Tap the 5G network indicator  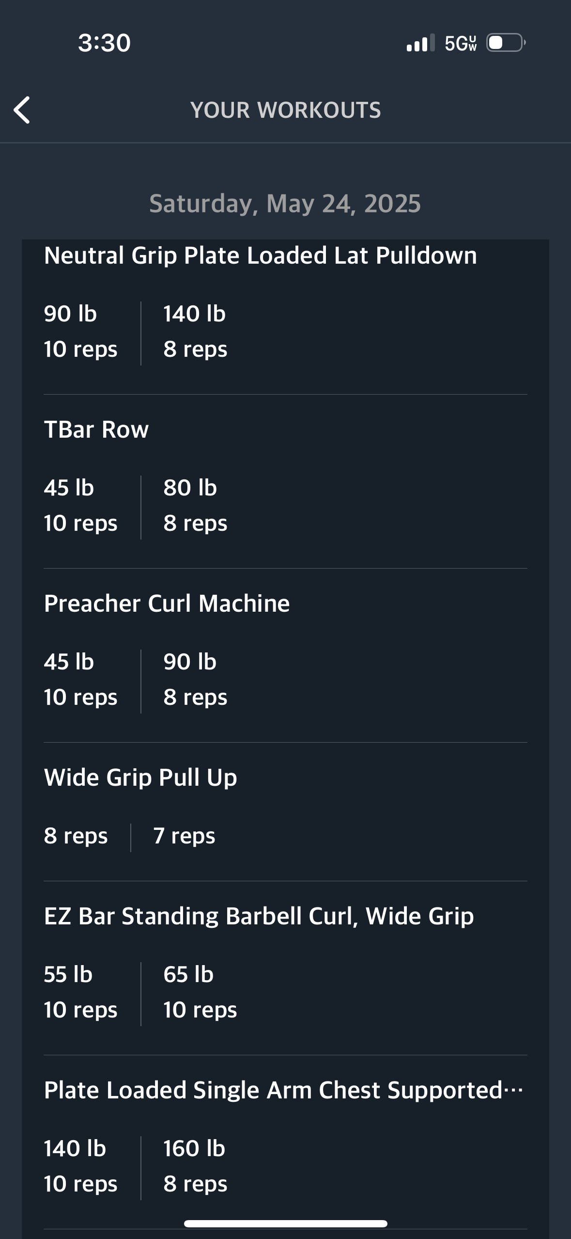[461, 43]
